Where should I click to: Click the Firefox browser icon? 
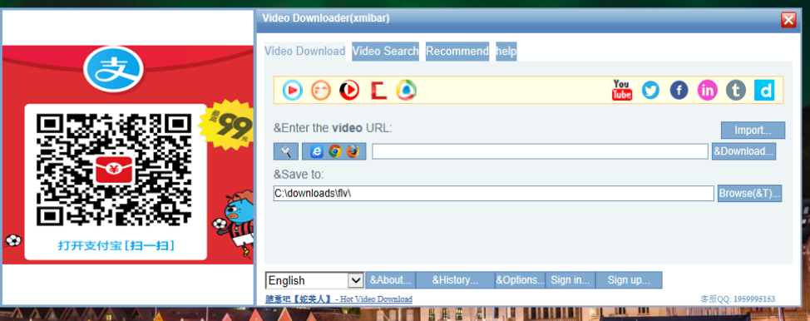click(x=353, y=151)
